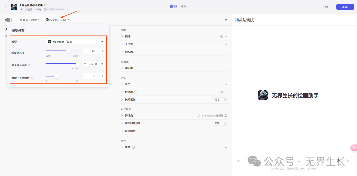Click the 最大回复长度 slider handle
This screenshot has width=357, height=176.
coord(78,64)
